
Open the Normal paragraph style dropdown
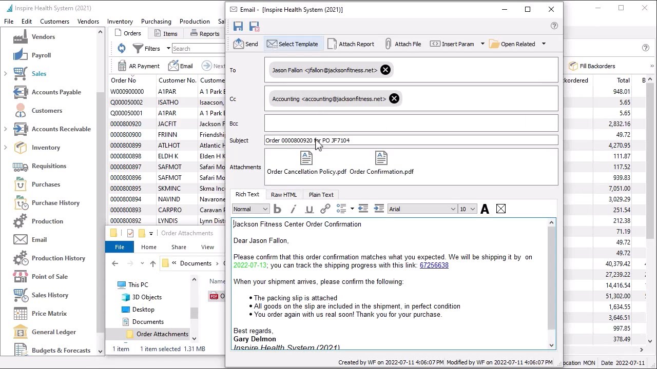click(250, 209)
